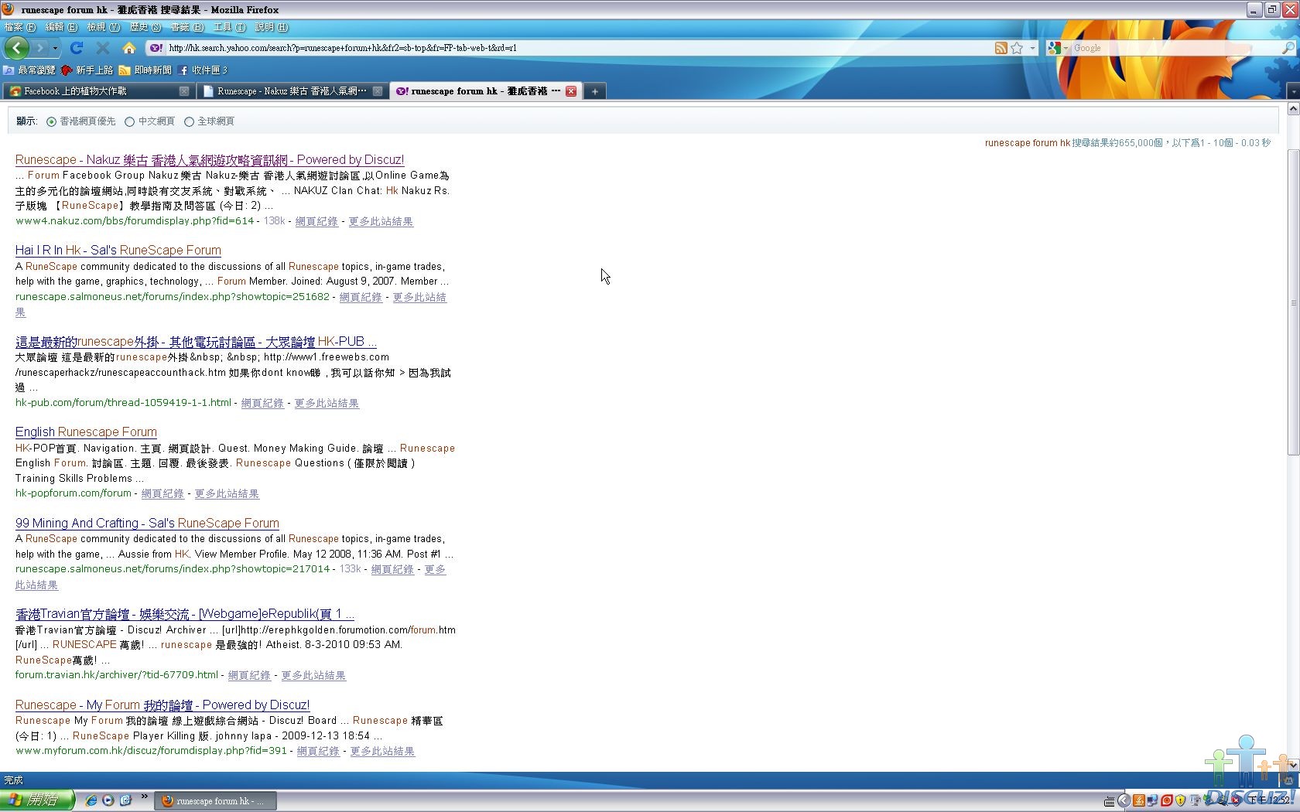This screenshot has height=812, width=1300.
Task: Bookmark this page with the star icon
Action: click(1017, 48)
